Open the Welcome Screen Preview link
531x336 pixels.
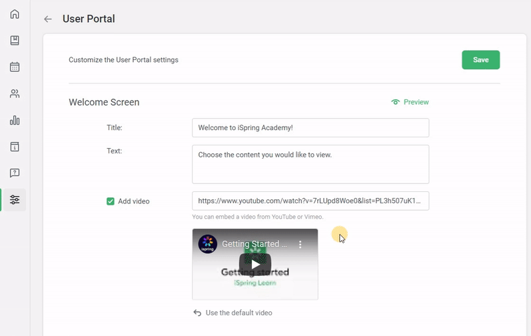click(x=410, y=102)
